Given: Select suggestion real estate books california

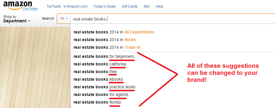Looking at the screenshot, I should coord(100,64).
